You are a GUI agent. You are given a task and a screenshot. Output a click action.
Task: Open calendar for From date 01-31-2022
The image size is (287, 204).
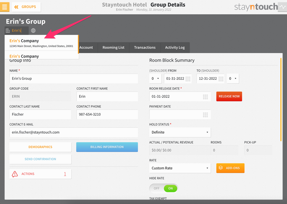pyautogui.click(x=188, y=79)
